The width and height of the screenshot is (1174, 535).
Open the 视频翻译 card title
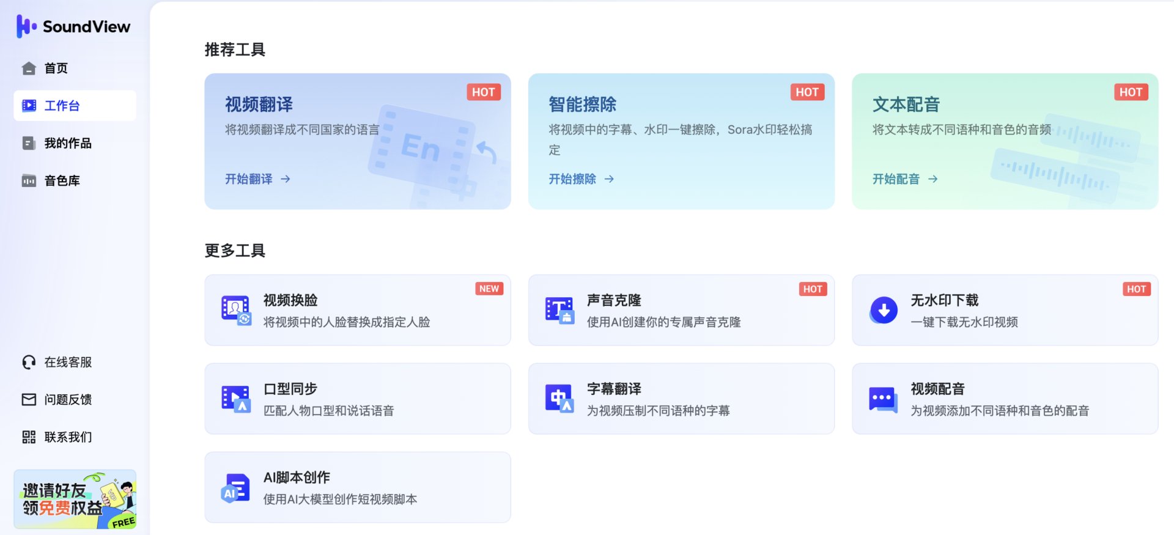[259, 105]
